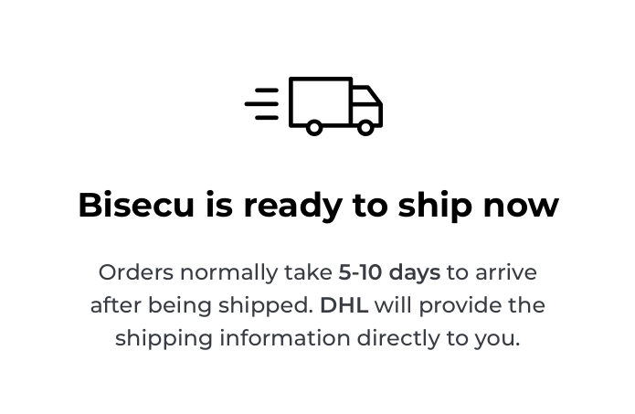Image resolution: width=635 pixels, height=414 pixels.
Task: Click the words "will provide the"
Action: click(460, 305)
